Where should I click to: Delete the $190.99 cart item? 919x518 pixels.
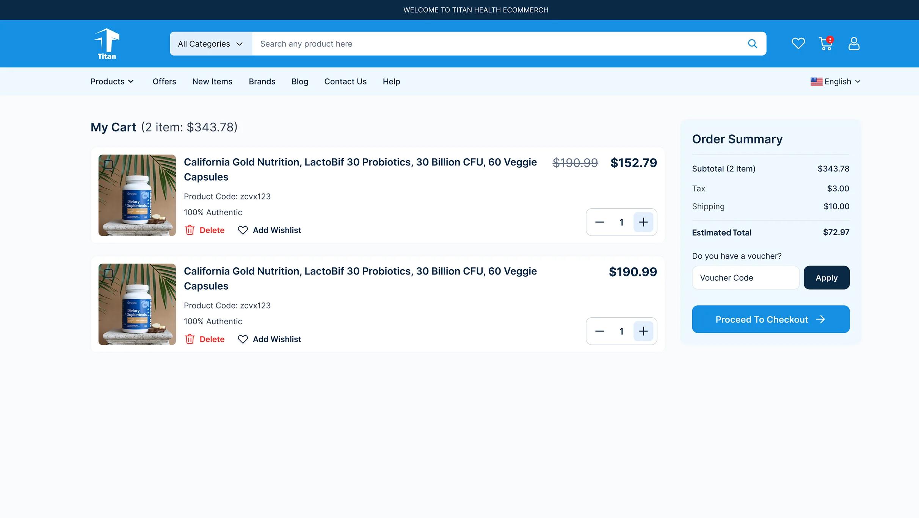click(x=205, y=339)
